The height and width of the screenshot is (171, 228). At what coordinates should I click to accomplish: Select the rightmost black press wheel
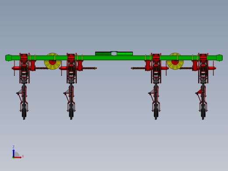point(203,111)
